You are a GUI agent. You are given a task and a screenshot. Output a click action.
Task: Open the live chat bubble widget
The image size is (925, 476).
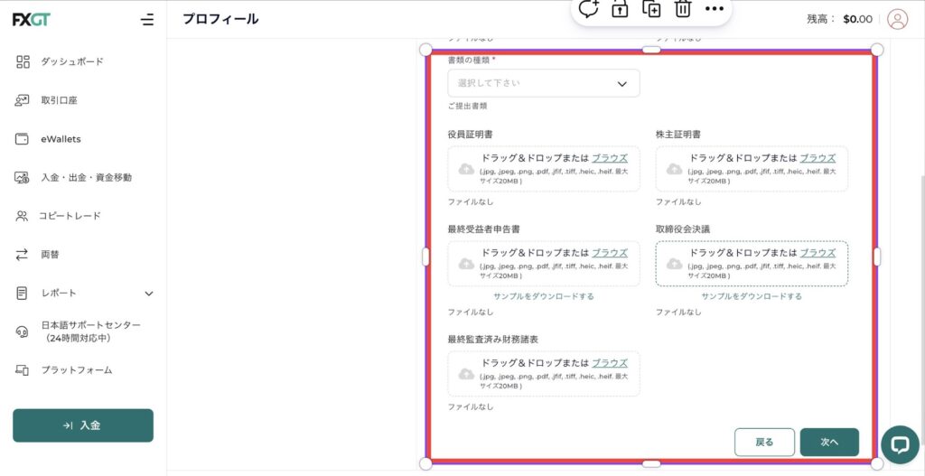(900, 444)
